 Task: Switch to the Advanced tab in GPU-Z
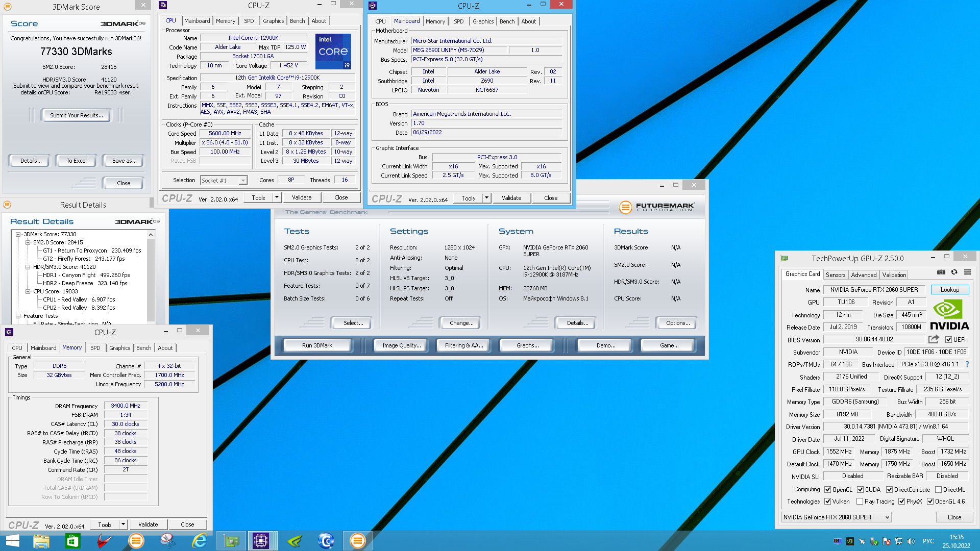click(x=864, y=274)
